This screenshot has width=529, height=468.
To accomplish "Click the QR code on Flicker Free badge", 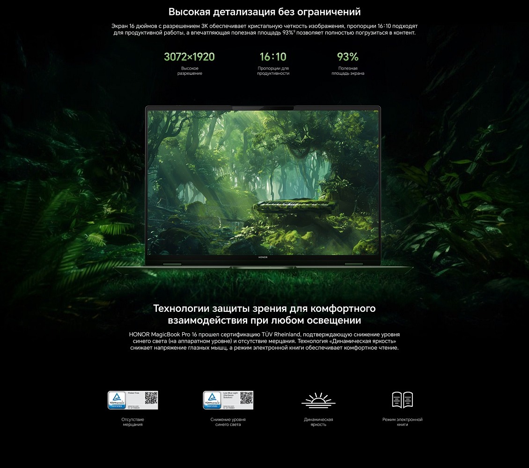I will pyautogui.click(x=151, y=398).
